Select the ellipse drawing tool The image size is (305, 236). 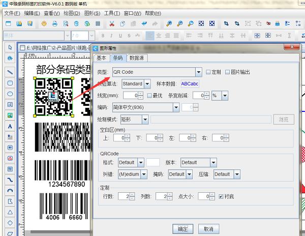pos(10,94)
